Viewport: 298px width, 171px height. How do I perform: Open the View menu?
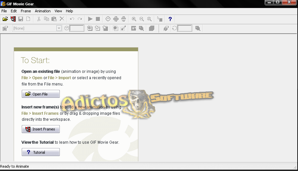(x=58, y=11)
